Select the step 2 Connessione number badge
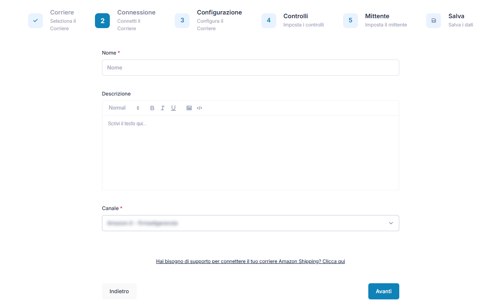The image size is (493, 306). [x=102, y=21]
